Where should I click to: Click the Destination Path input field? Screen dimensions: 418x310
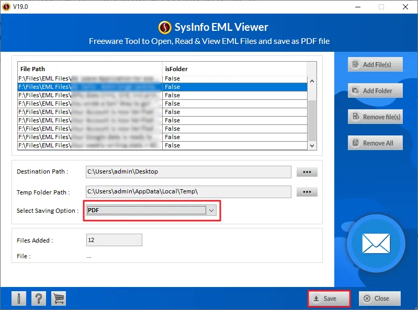pyautogui.click(x=188, y=172)
